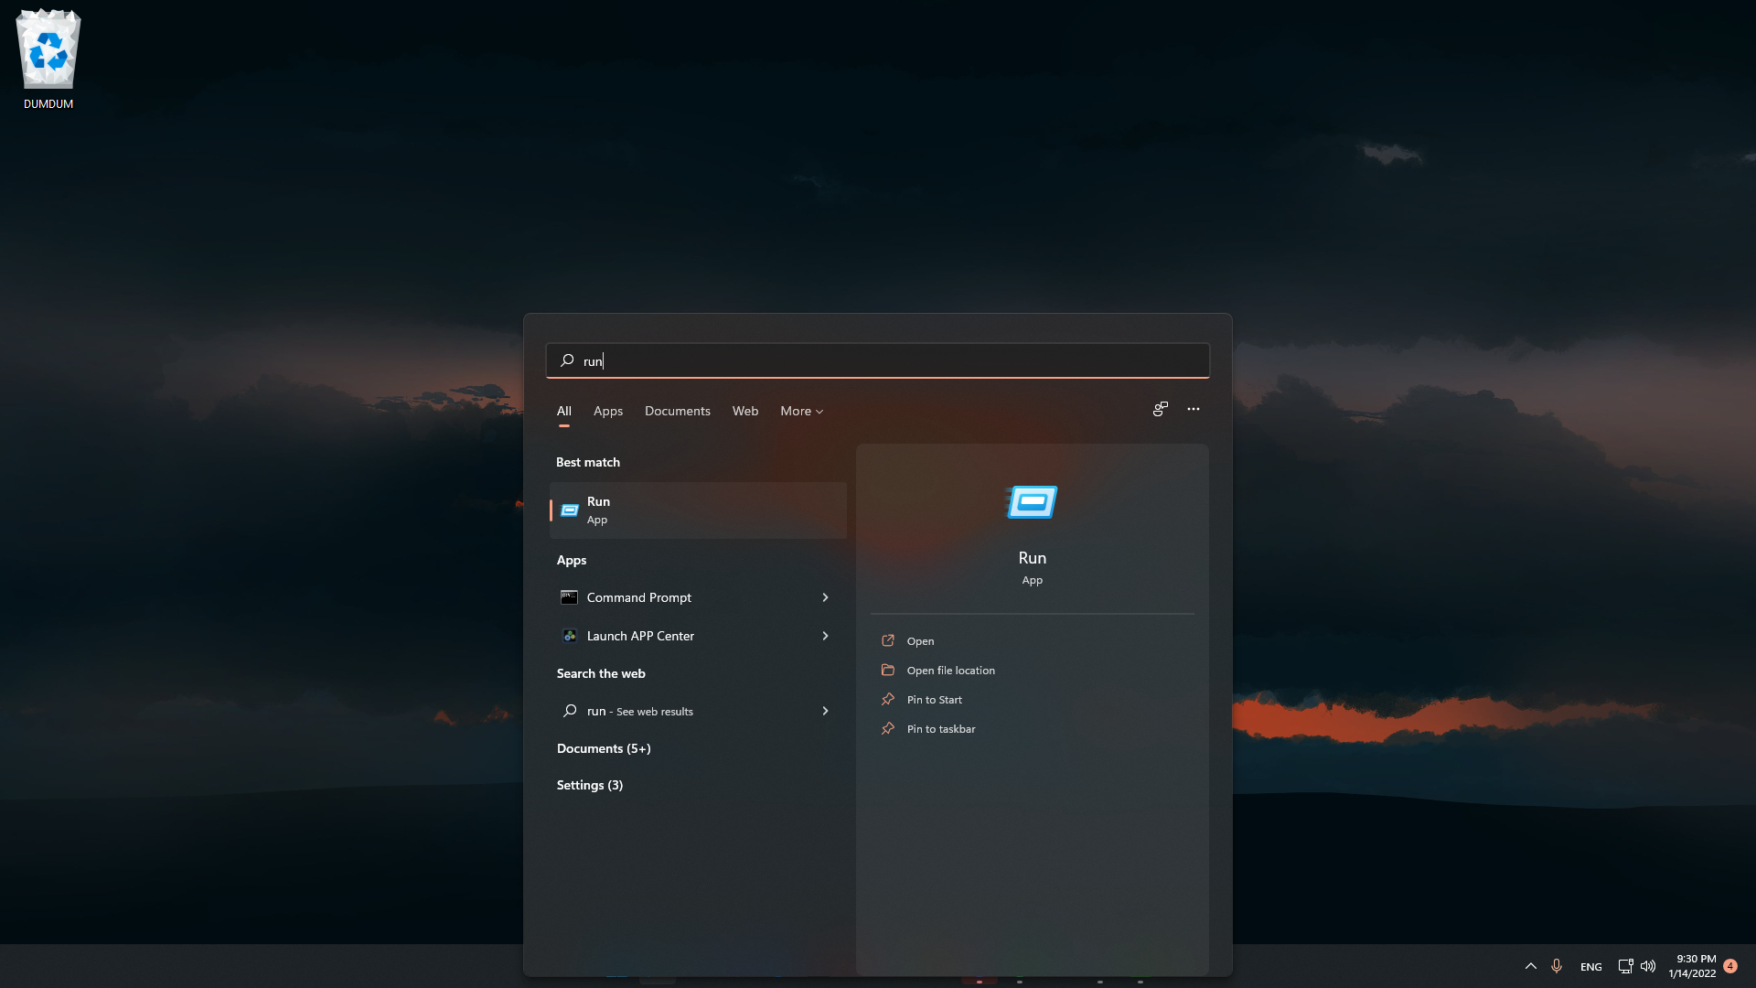This screenshot has height=988, width=1756.
Task: Click the web search magnifier icon beside 'run'
Action: 570,711
